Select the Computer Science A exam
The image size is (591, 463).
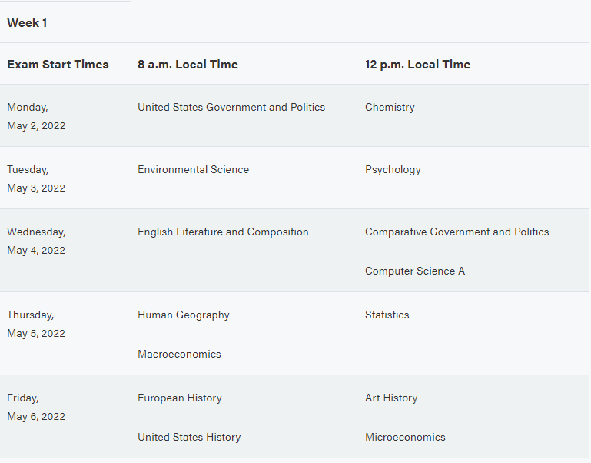coord(415,271)
